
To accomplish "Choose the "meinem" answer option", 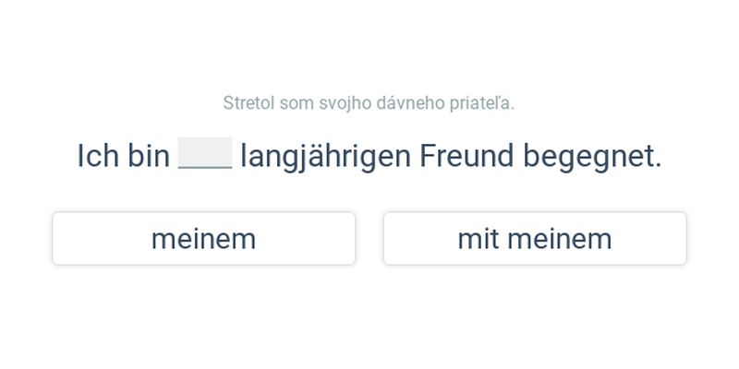I will coord(203,238).
